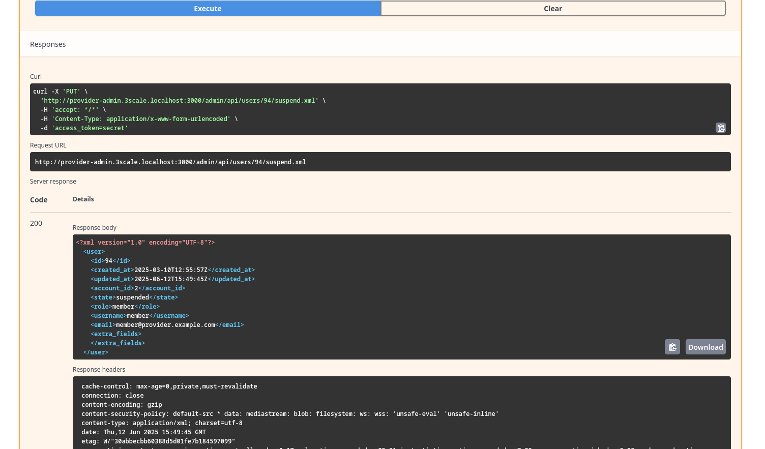This screenshot has width=765, height=449.
Task: Click the Code column heading
Action: coord(39,200)
